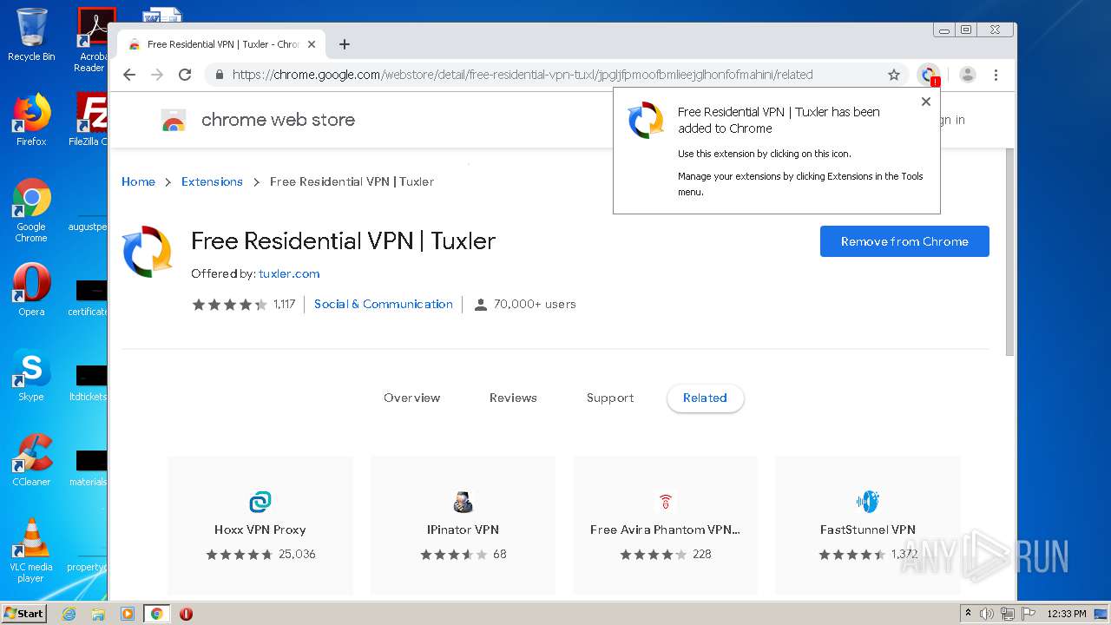Show hidden system tray icons
The height and width of the screenshot is (625, 1111).
coord(969,614)
